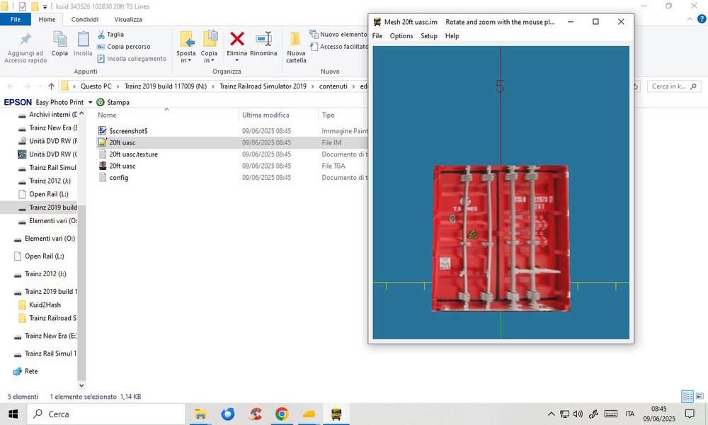
Task: Open the File menu in Mesh viewer
Action: click(377, 35)
